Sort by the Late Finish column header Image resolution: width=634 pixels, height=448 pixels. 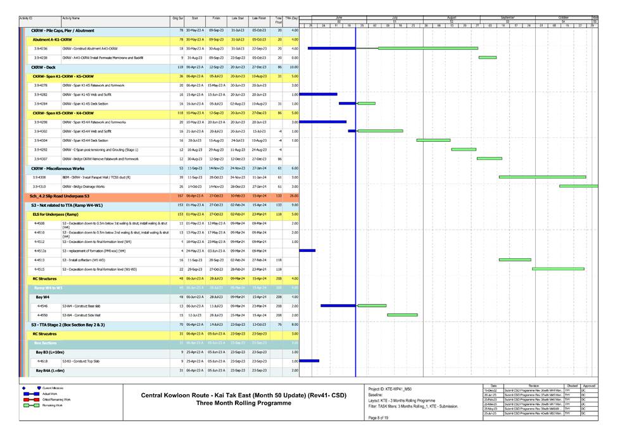point(258,19)
